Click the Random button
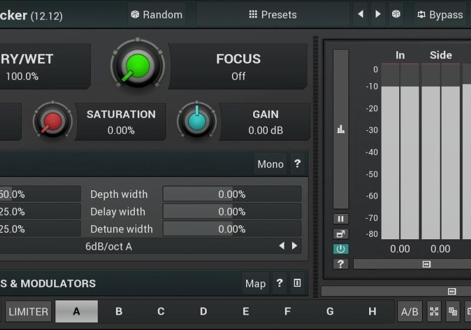The height and width of the screenshot is (330, 471). coord(157,14)
